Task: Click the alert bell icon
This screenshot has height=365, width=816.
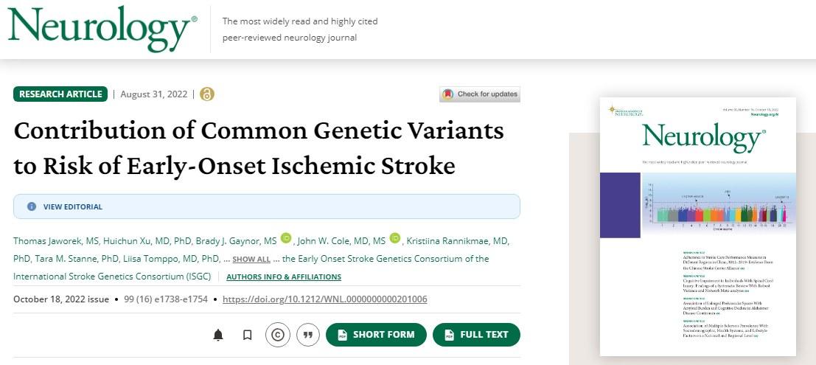Action: [218, 335]
